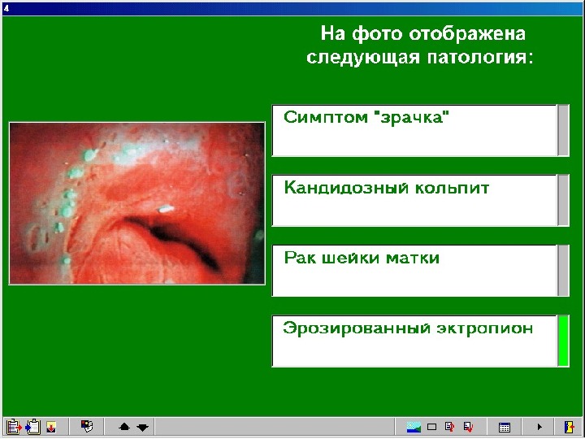
Task: Click the black down arrow button
Action: [142, 427]
